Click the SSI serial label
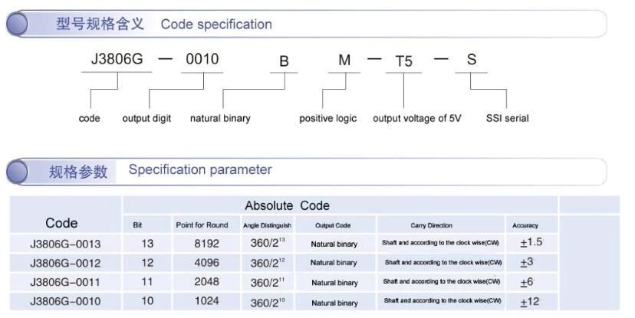 508,118
